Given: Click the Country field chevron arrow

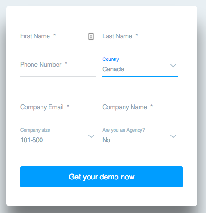Looking at the screenshot, I should click(173, 66).
